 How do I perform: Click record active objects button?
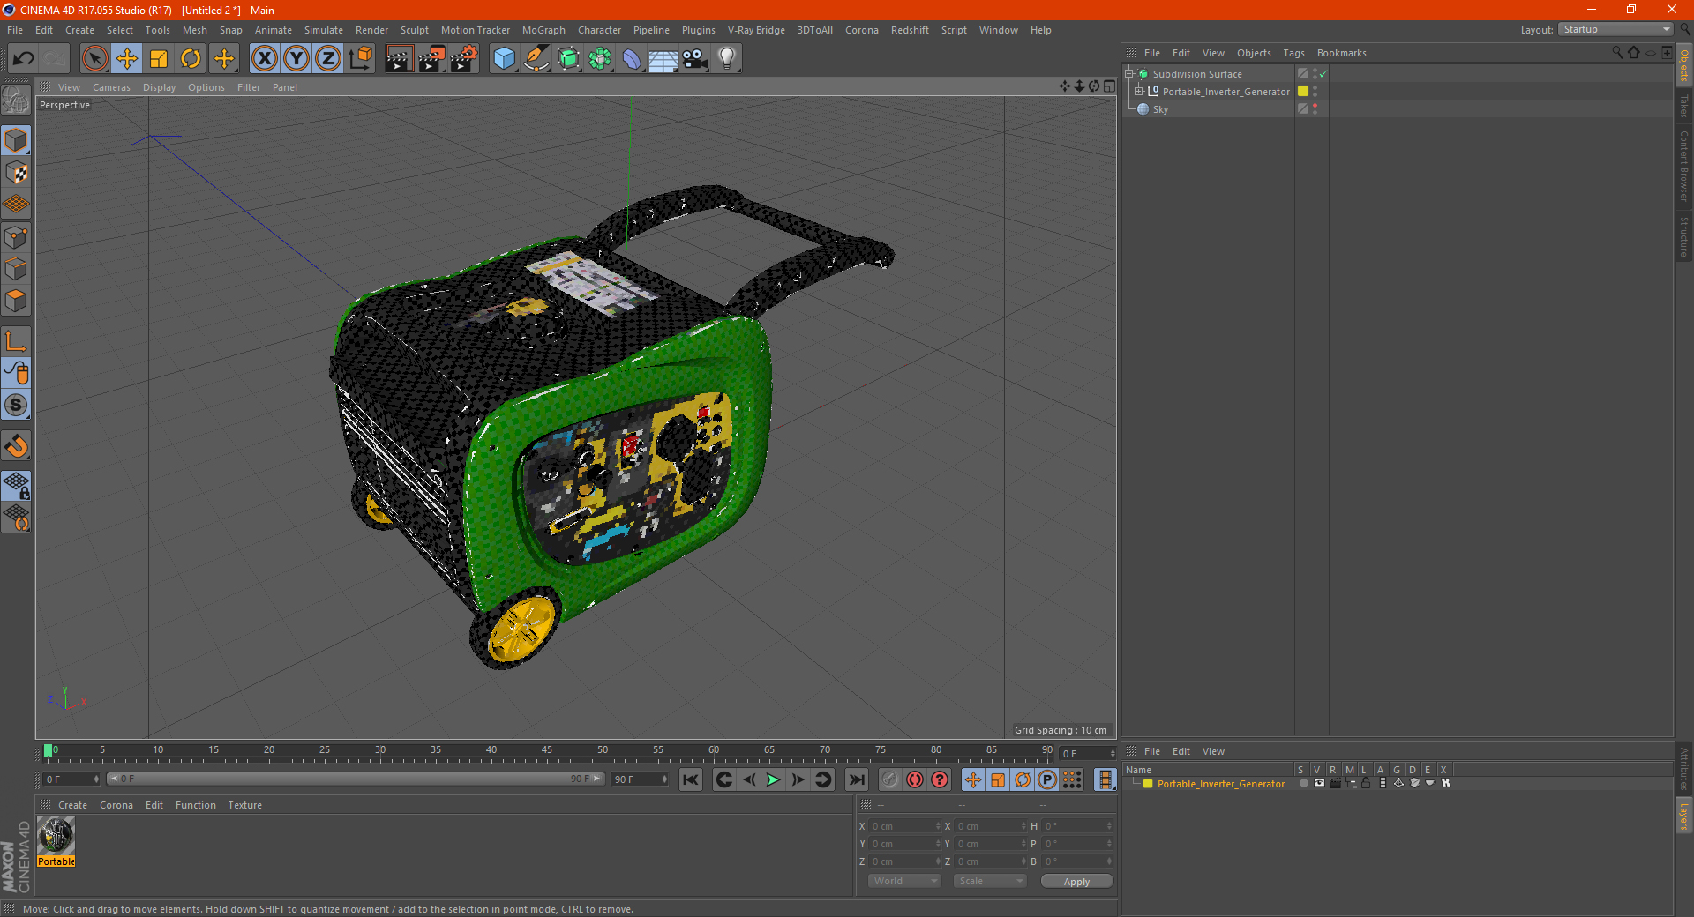pos(890,779)
